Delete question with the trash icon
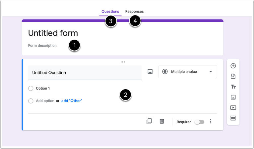 162,121
